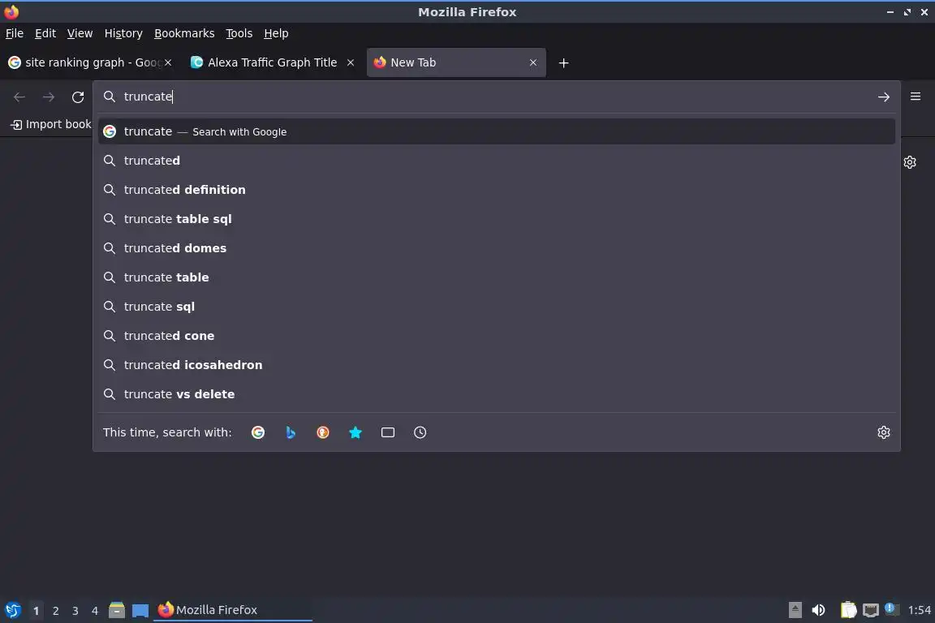Close the site ranking graph tab

168,62
